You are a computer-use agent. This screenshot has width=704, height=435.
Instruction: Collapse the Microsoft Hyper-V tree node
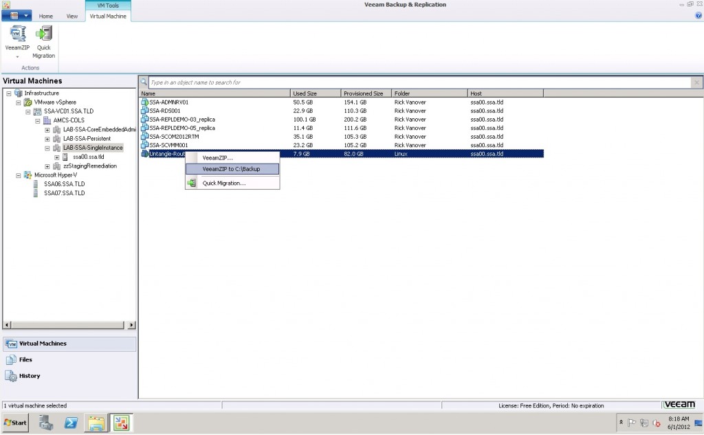point(19,175)
